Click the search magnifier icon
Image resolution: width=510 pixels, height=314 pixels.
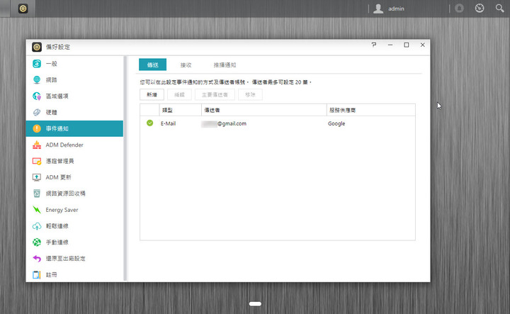pos(499,8)
